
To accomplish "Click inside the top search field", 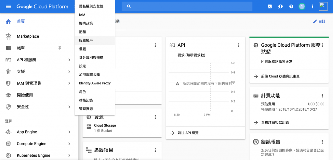I will point(187,6).
